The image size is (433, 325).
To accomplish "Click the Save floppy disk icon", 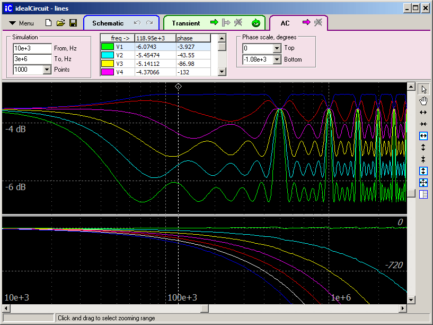I will pos(73,23).
